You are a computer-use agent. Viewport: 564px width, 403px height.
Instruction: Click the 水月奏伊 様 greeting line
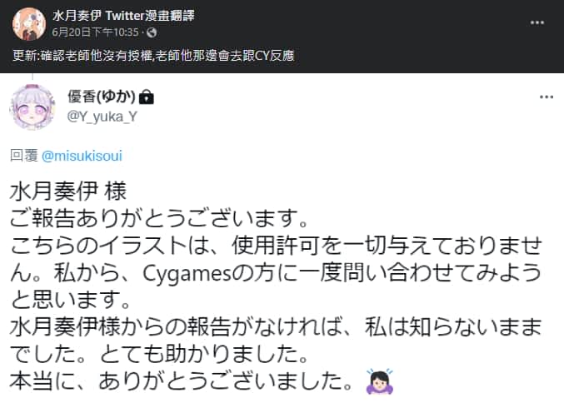tap(68, 192)
